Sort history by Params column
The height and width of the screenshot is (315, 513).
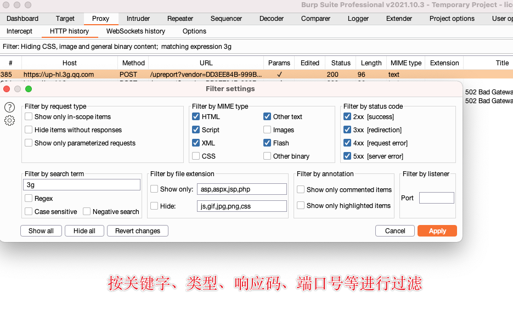[x=279, y=63]
